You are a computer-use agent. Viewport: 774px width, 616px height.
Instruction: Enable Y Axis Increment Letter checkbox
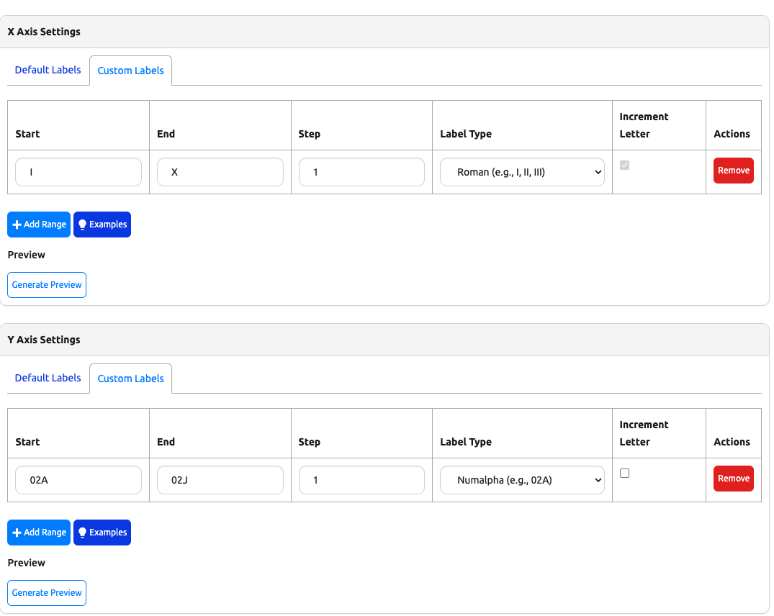[x=624, y=473]
